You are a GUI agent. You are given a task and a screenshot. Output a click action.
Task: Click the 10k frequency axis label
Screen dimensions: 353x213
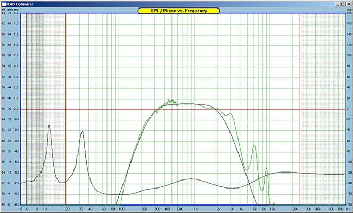[x=272, y=209]
